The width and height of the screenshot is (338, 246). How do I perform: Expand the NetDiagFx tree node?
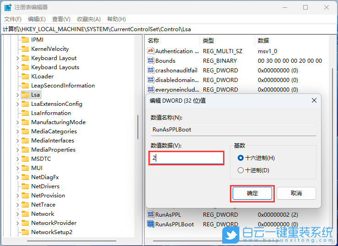pyautogui.click(x=18, y=177)
